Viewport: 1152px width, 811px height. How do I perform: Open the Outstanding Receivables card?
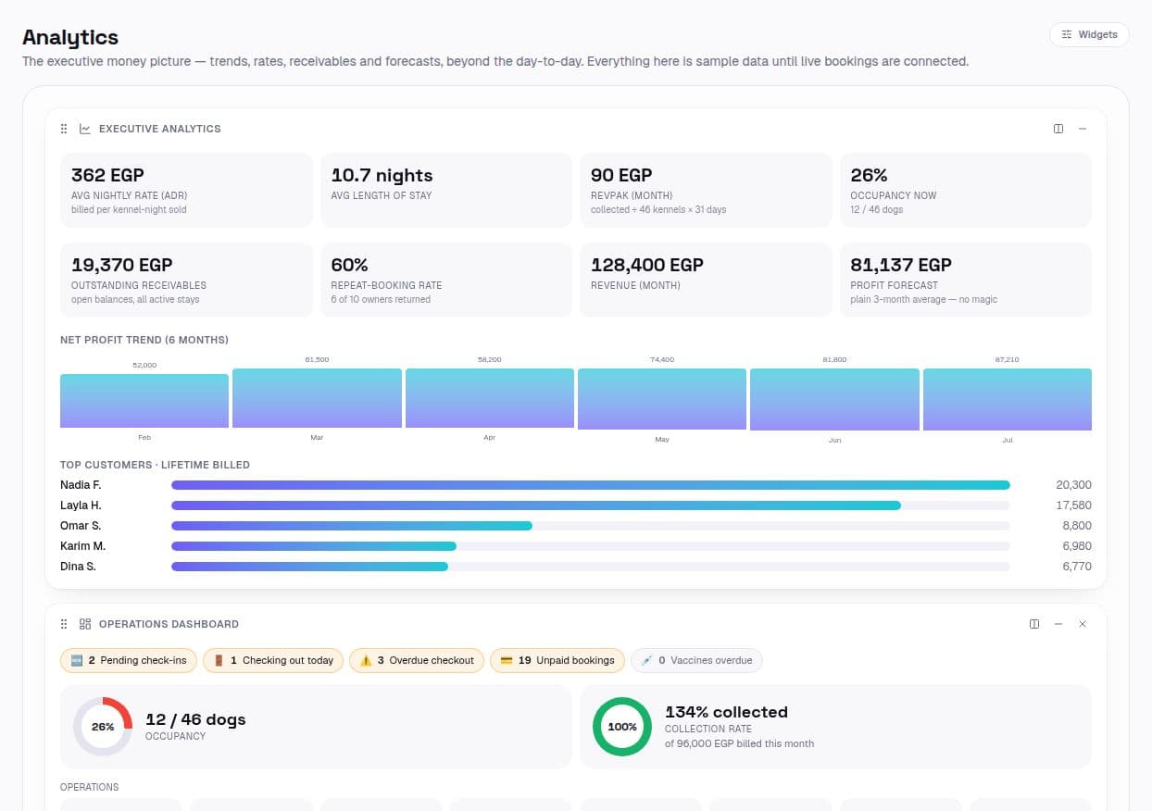click(x=186, y=280)
